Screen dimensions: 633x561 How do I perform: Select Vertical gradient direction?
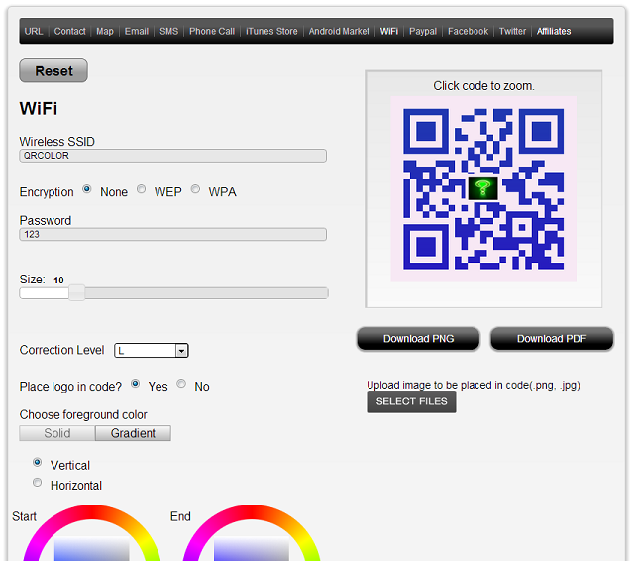point(37,462)
